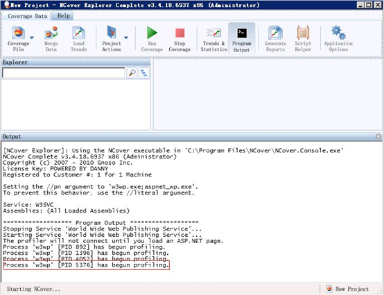Expand the Coverage File dropdown arrow
This screenshot has width=384, height=295.
(32, 37)
